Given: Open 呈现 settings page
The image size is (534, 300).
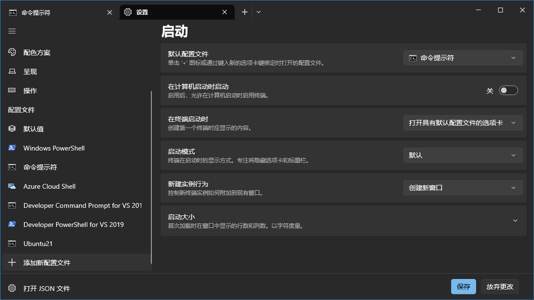Looking at the screenshot, I should coord(76,71).
